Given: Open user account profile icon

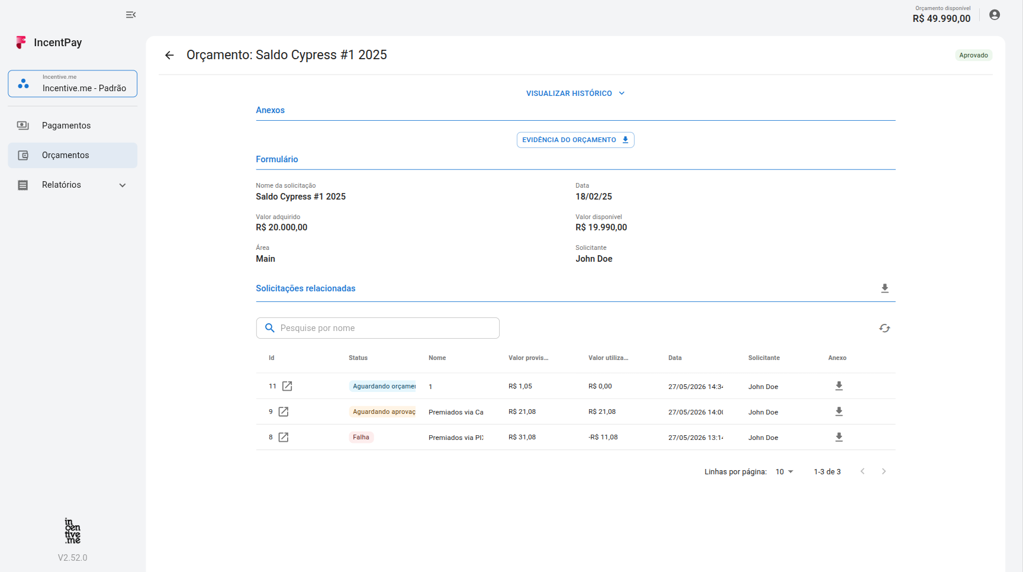Looking at the screenshot, I should (995, 15).
